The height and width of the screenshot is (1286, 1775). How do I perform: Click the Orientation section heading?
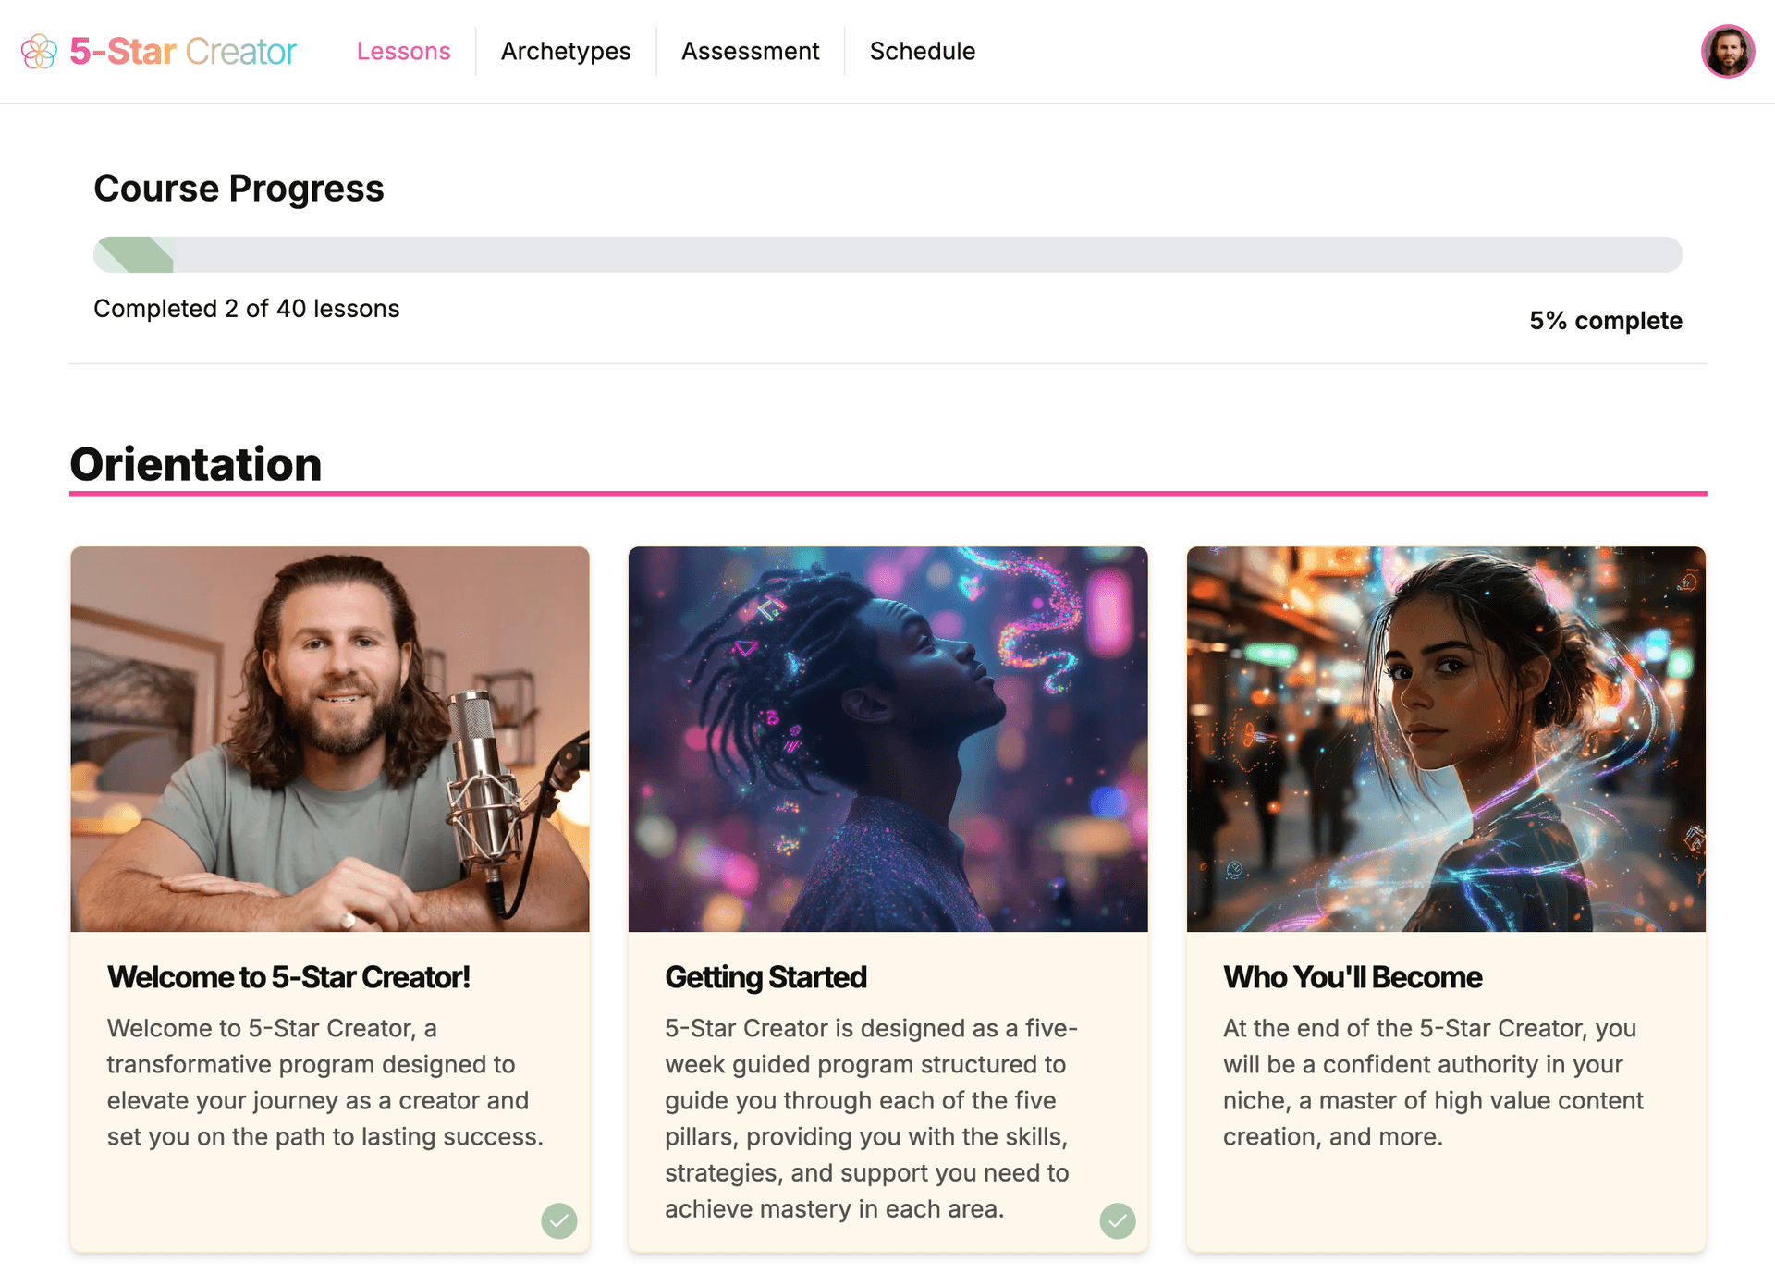196,464
